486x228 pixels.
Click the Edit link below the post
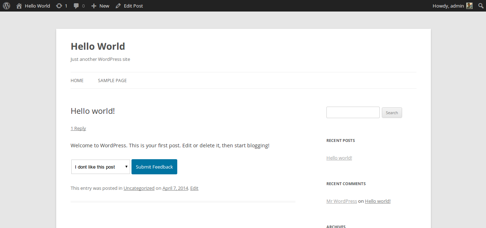(x=194, y=188)
